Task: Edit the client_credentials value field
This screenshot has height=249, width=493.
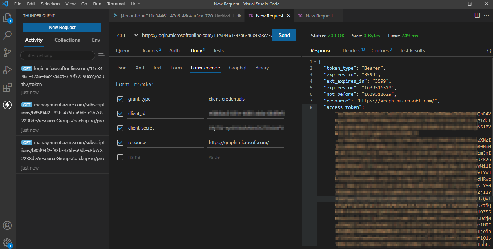Action: click(x=246, y=99)
